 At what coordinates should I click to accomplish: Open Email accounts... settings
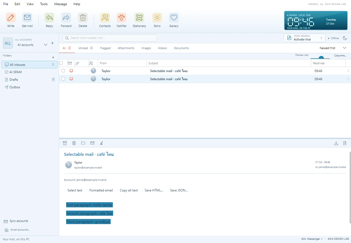17,230
